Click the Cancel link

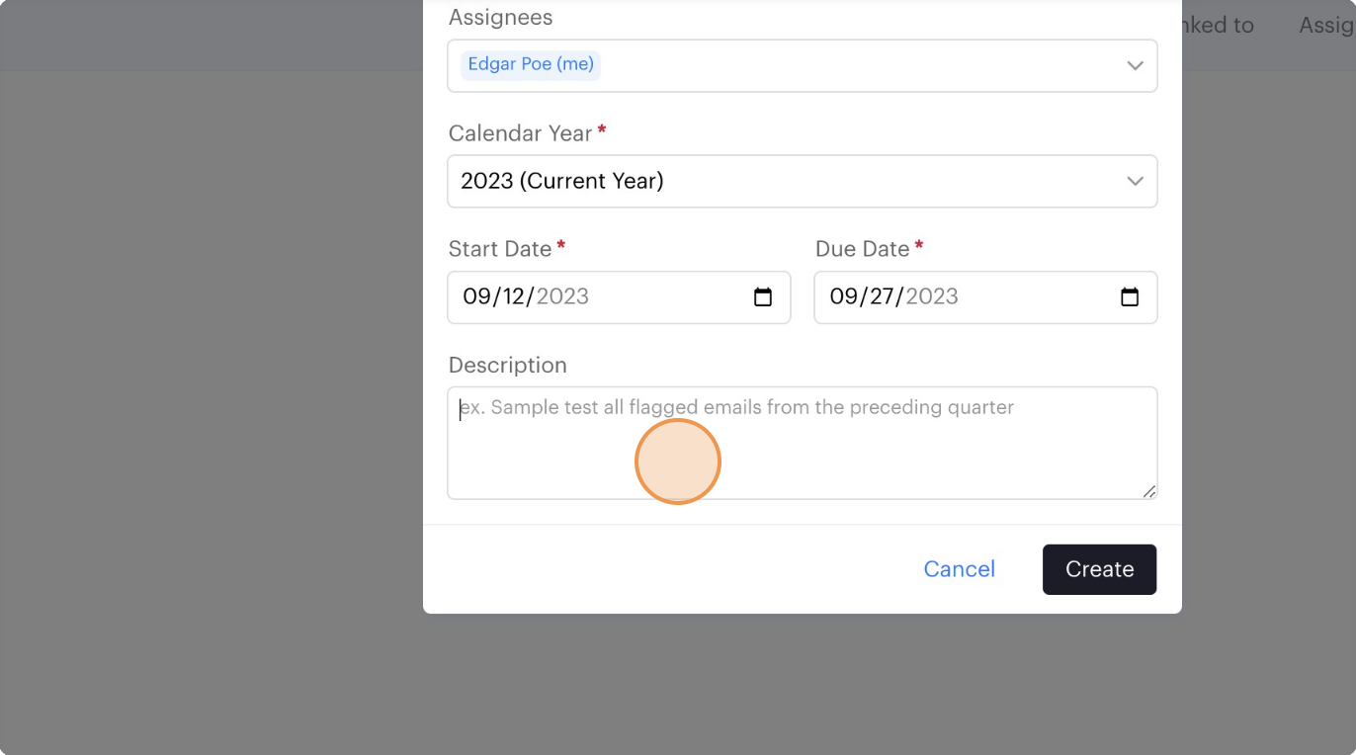(959, 569)
